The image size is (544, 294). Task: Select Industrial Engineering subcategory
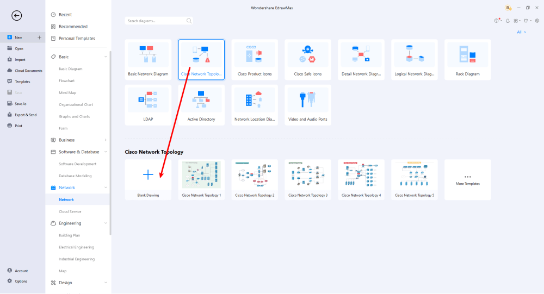pos(78,259)
